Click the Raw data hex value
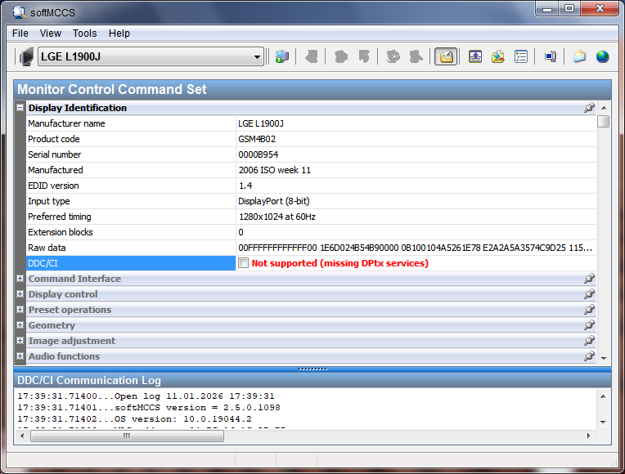The image size is (625, 474). pyautogui.click(x=415, y=248)
